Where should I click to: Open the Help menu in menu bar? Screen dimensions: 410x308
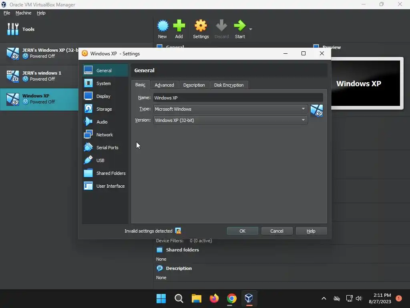pos(41,13)
